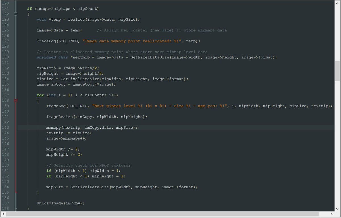Collapse the for-loop fold marker at line 138
Viewport: 341px width, 218px height.
[16, 100]
